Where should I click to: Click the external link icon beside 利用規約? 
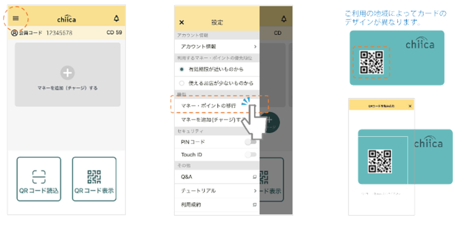pos(255,204)
